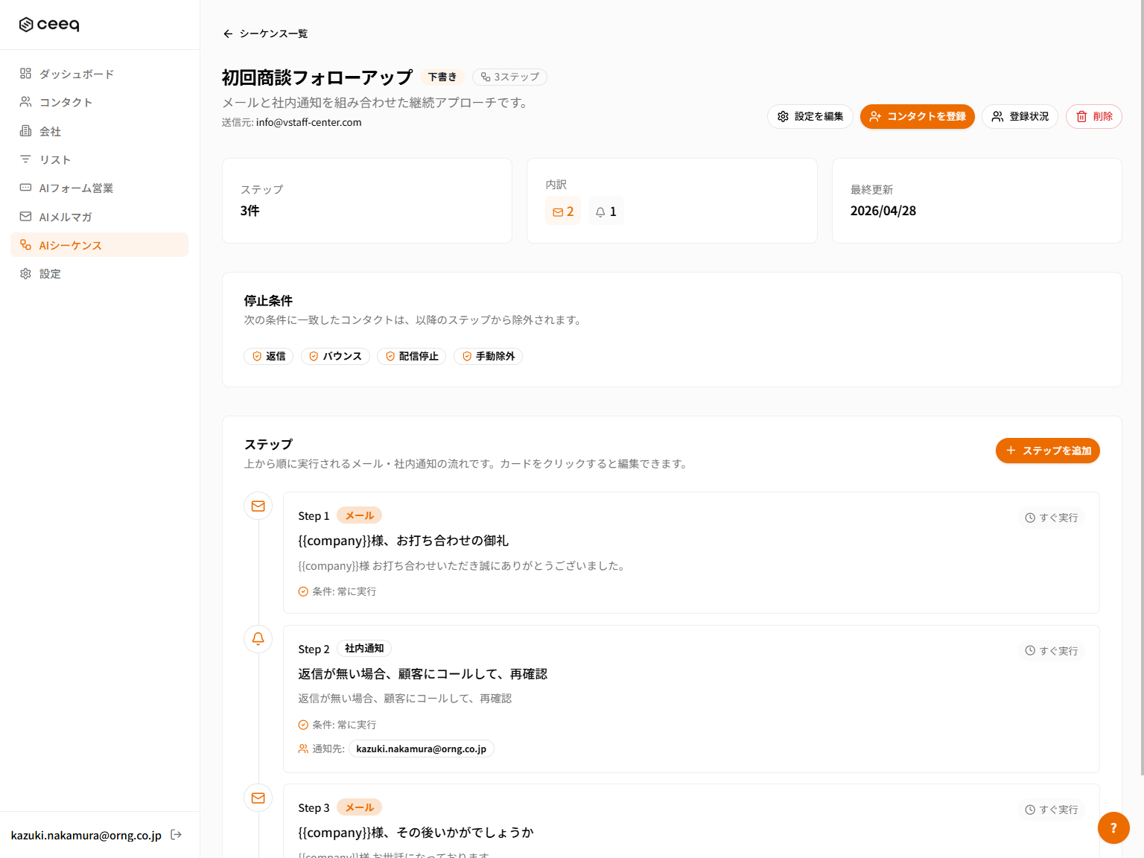The width and height of the screenshot is (1144, 858).
Task: Open 設定 in the sidebar
Action: point(99,273)
